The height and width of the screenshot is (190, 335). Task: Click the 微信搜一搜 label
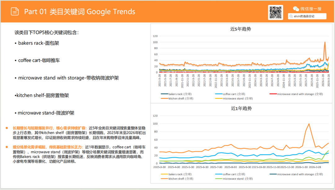tap(311, 9)
